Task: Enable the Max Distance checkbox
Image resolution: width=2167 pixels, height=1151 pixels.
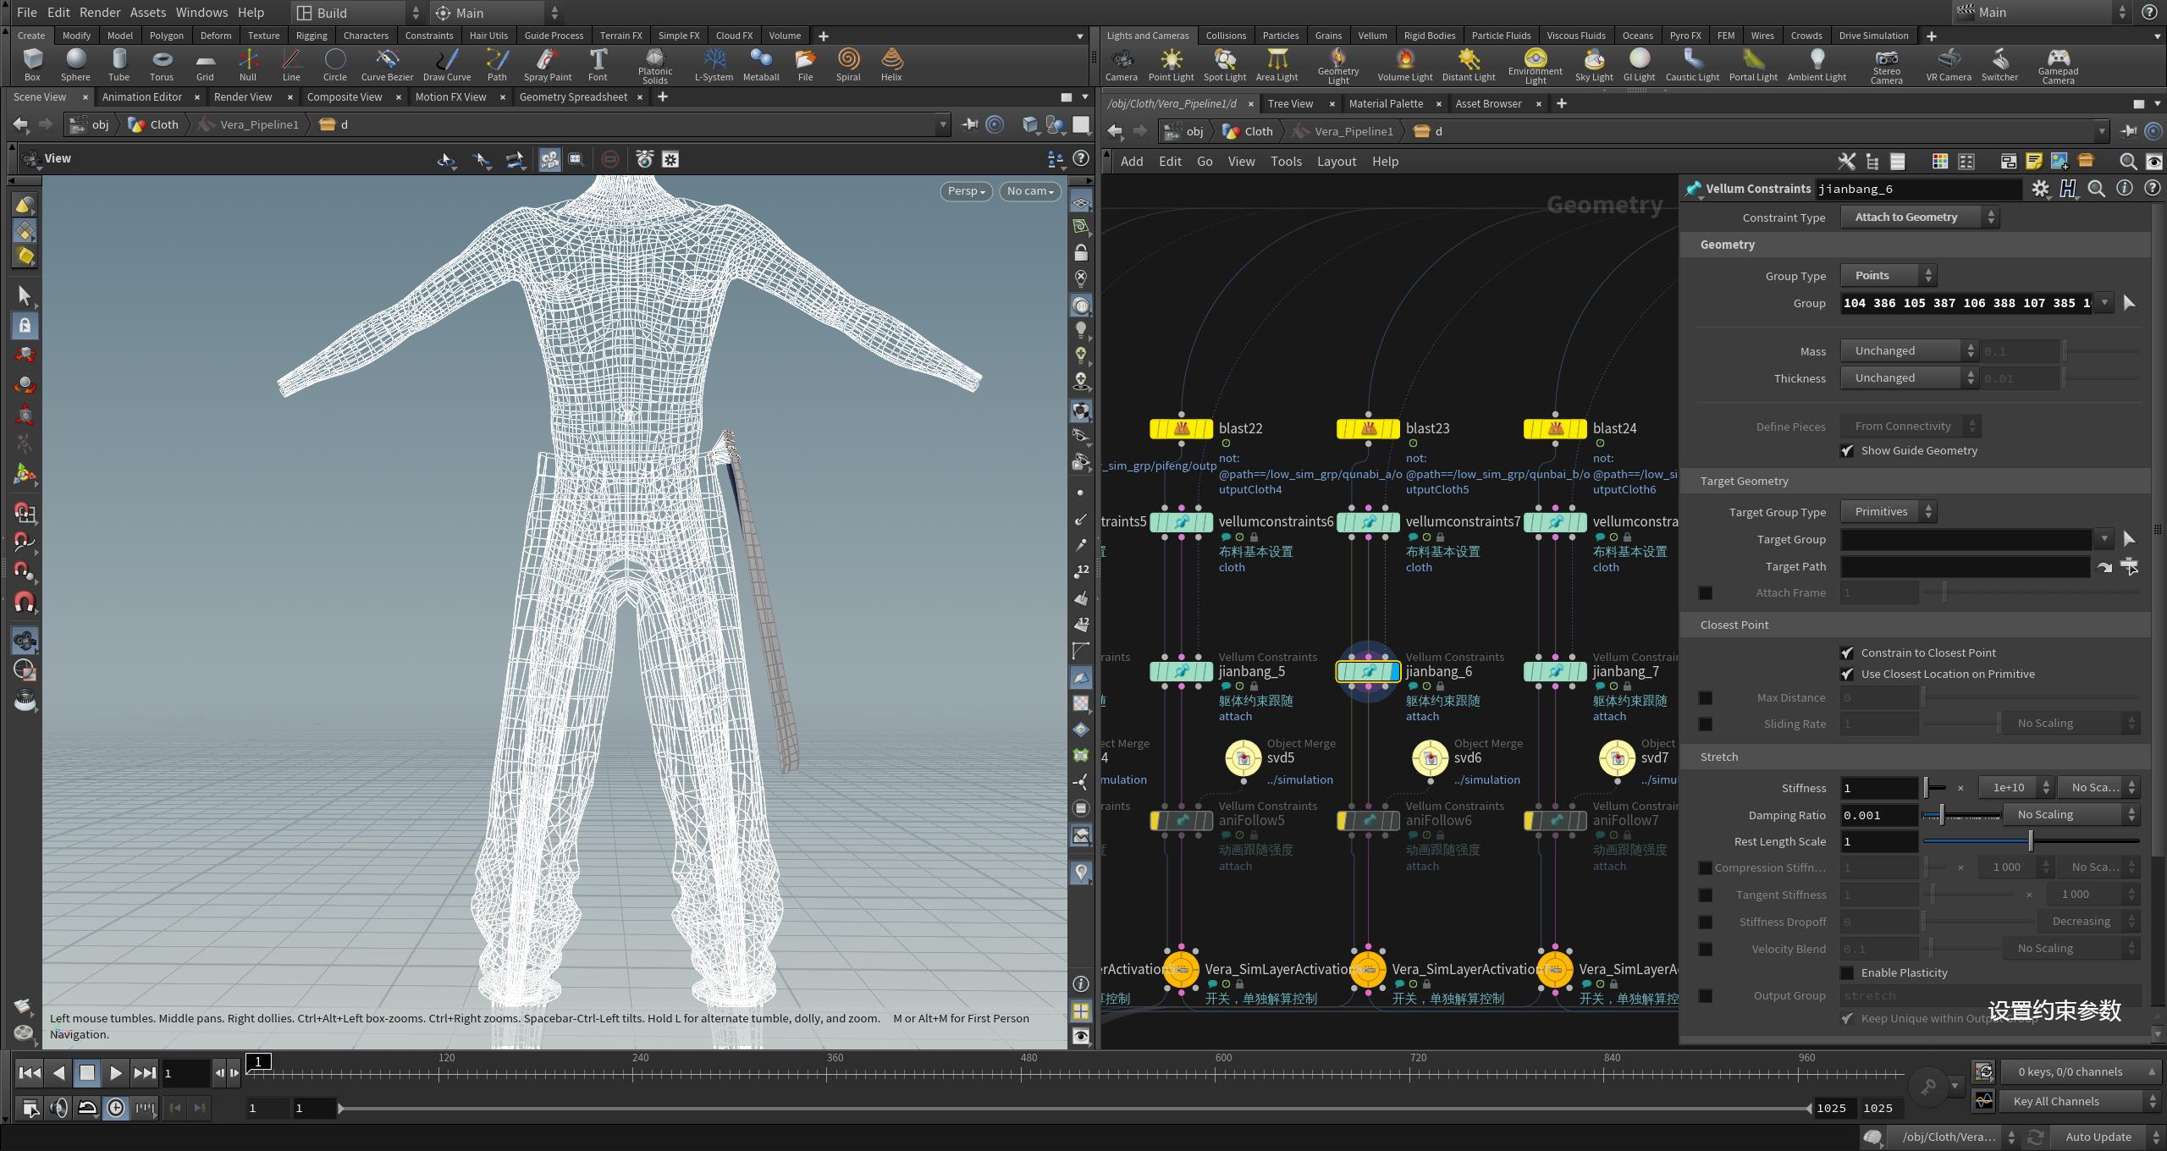Action: (1706, 698)
